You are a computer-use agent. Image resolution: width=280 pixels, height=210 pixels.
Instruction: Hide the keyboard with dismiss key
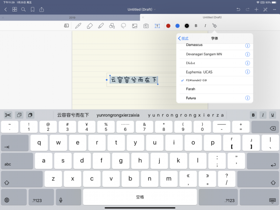(259, 197)
